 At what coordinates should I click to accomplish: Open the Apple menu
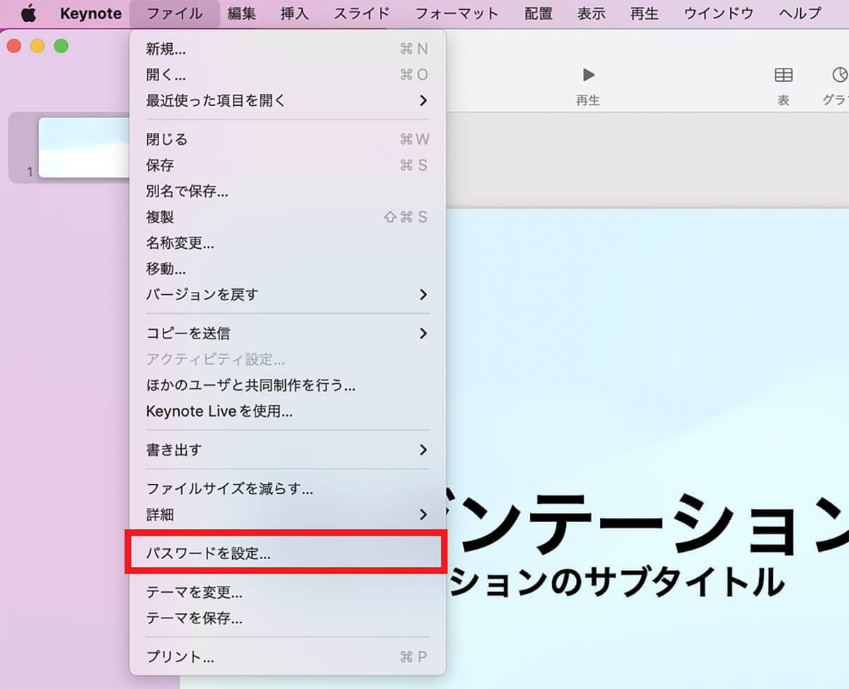click(28, 13)
